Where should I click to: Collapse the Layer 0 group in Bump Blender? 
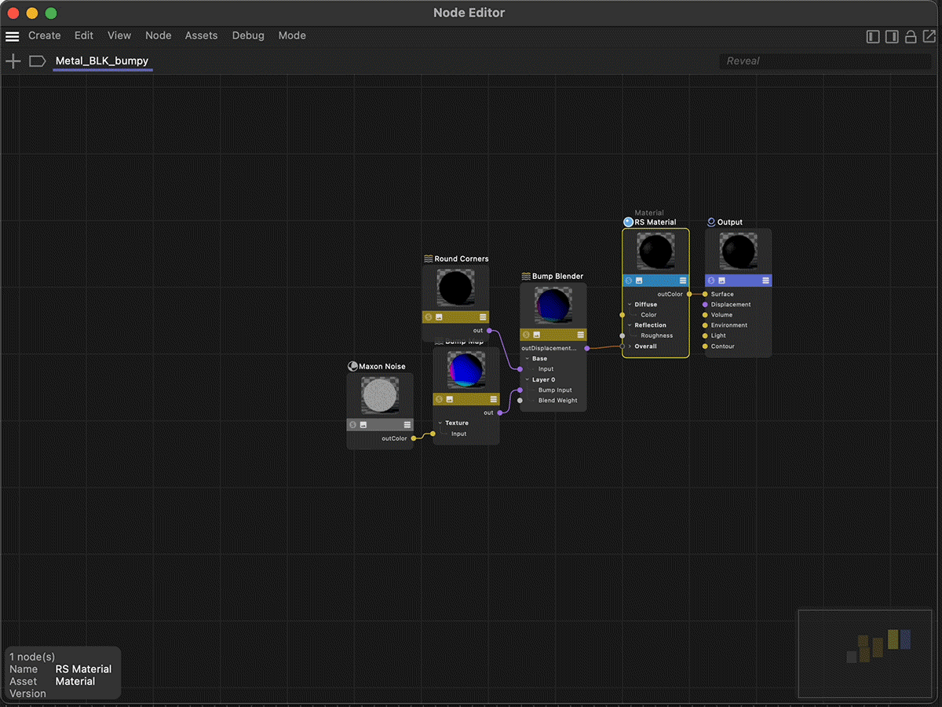(x=527, y=379)
